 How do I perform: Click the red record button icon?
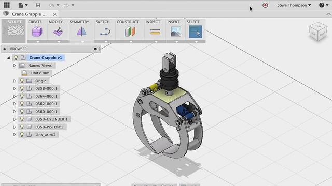[265, 5]
